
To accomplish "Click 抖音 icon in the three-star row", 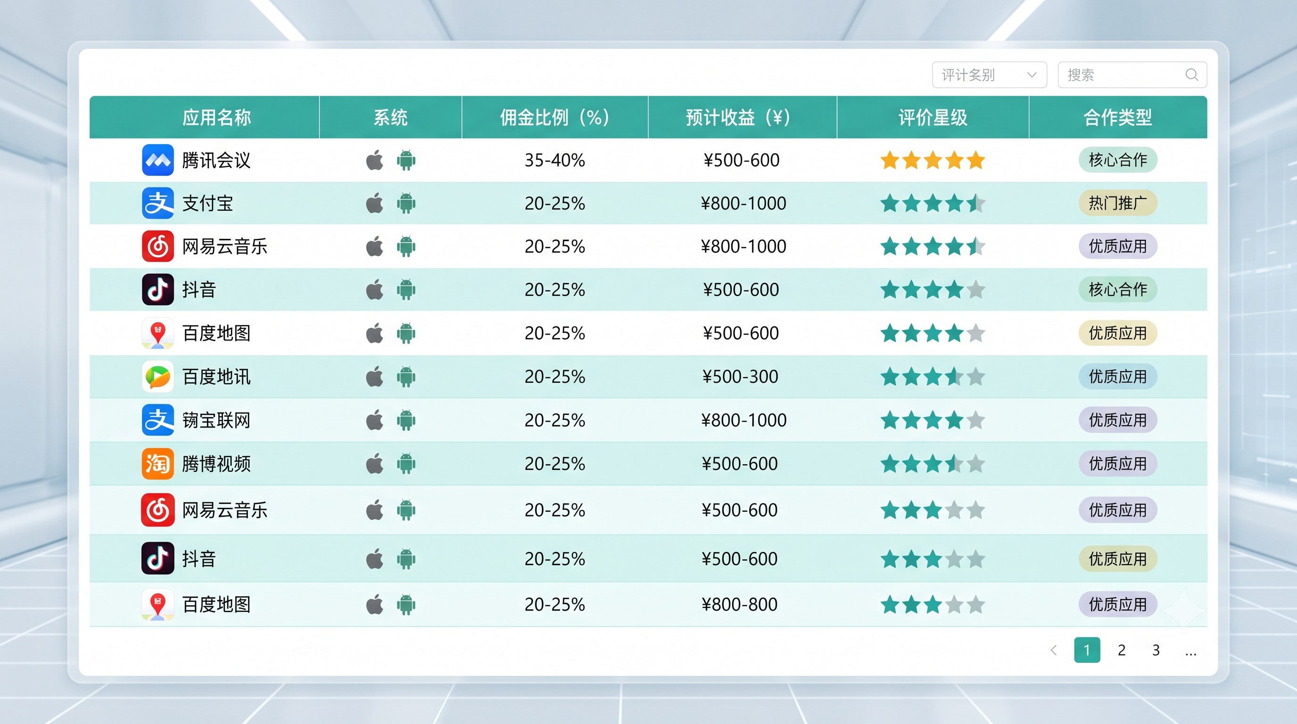I will pyautogui.click(x=157, y=559).
